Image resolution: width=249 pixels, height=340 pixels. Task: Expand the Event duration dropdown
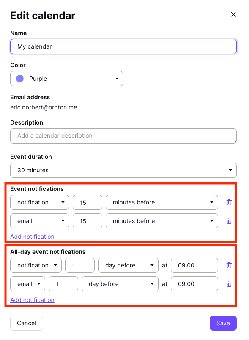tap(123, 170)
